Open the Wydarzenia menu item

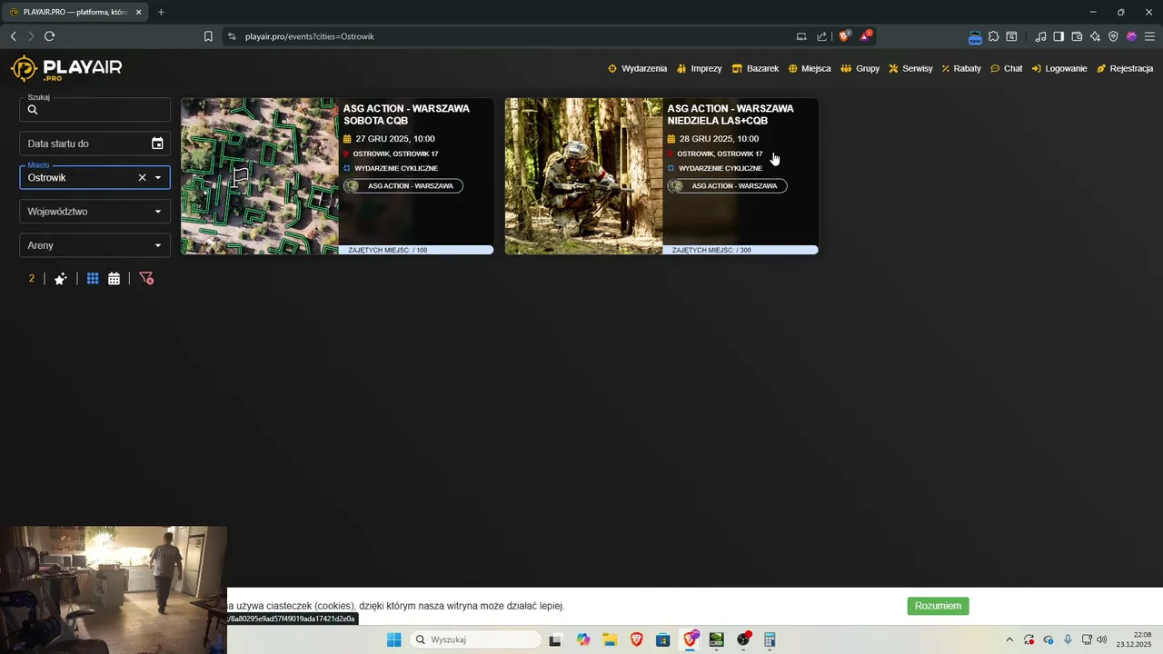637,68
